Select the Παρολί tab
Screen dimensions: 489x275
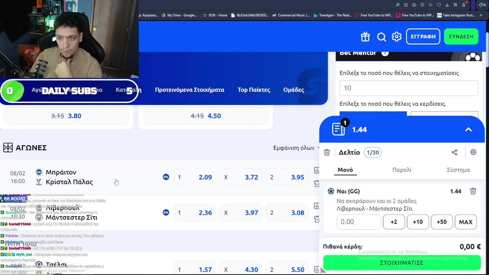[402, 170]
